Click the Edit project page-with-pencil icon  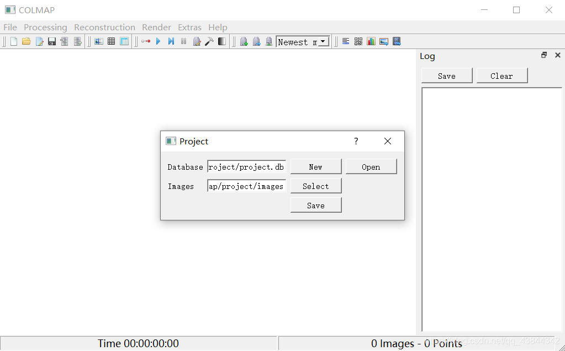pos(39,41)
